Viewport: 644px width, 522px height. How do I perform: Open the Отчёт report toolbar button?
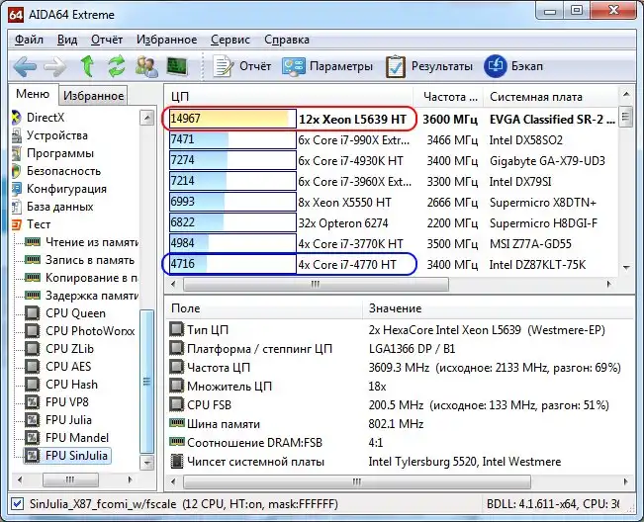[244, 66]
